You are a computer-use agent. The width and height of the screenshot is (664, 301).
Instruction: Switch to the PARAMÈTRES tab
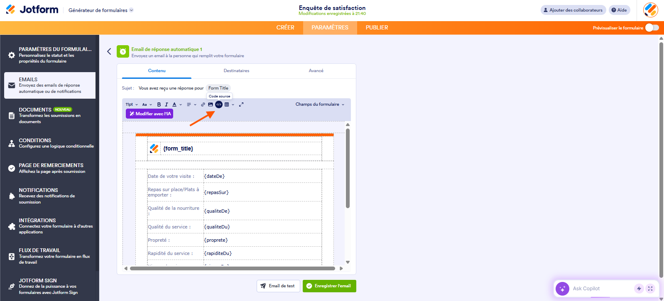tap(330, 28)
